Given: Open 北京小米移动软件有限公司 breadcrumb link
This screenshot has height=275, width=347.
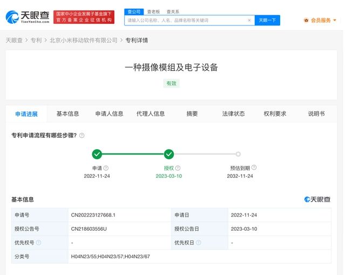Looking at the screenshot, I should point(83,40).
